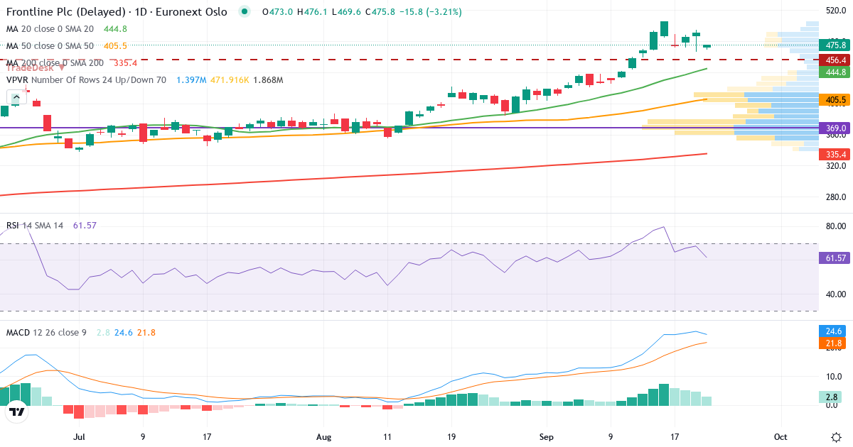Click the 320.0 price scale label
Viewport: 853px width, 447px height.
click(x=835, y=166)
